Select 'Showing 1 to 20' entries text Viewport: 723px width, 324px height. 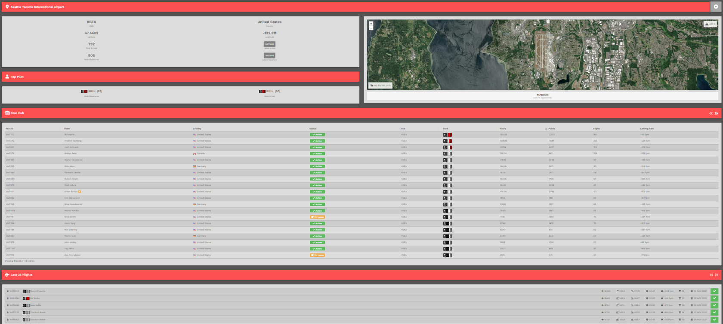(20, 261)
